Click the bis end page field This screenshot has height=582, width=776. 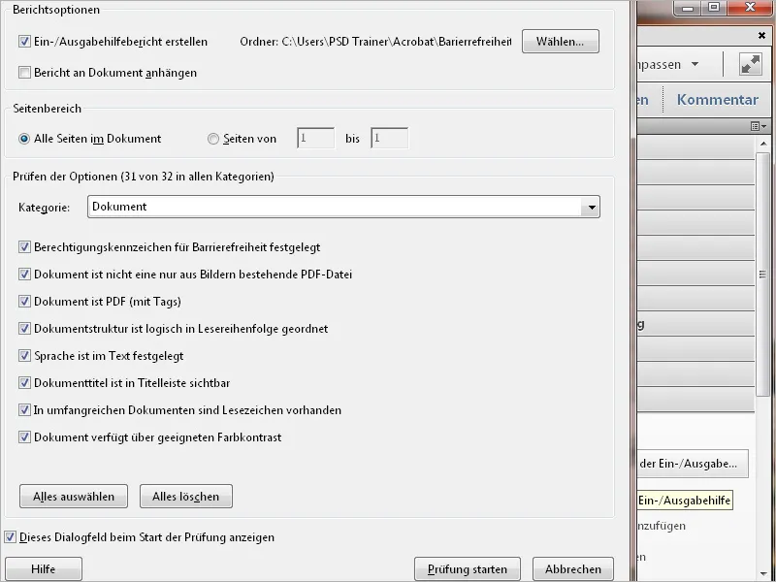point(390,138)
